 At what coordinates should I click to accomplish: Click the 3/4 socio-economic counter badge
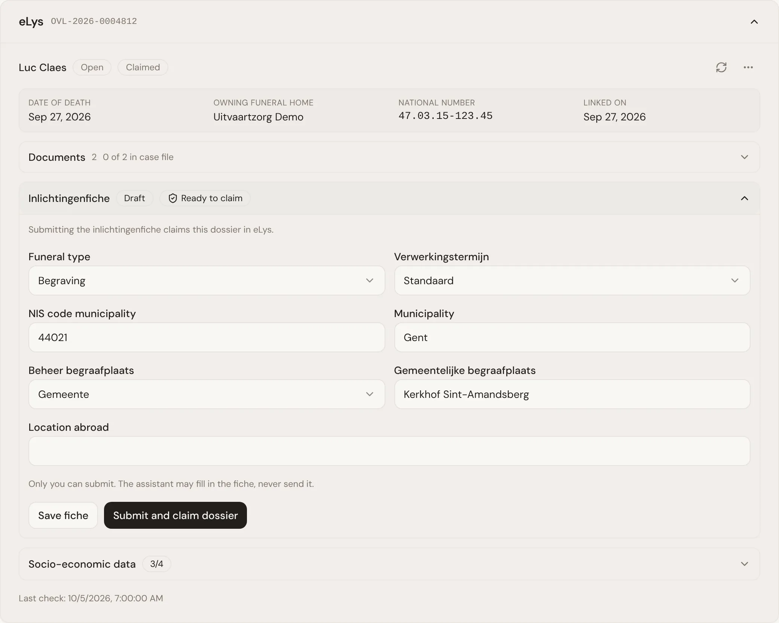tap(156, 564)
